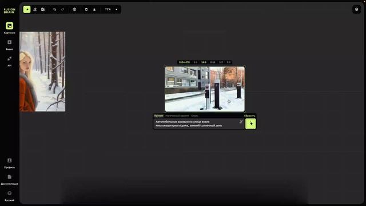Switch to the Стиль tab
Screen dimensions: 366x206
(x=194, y=116)
